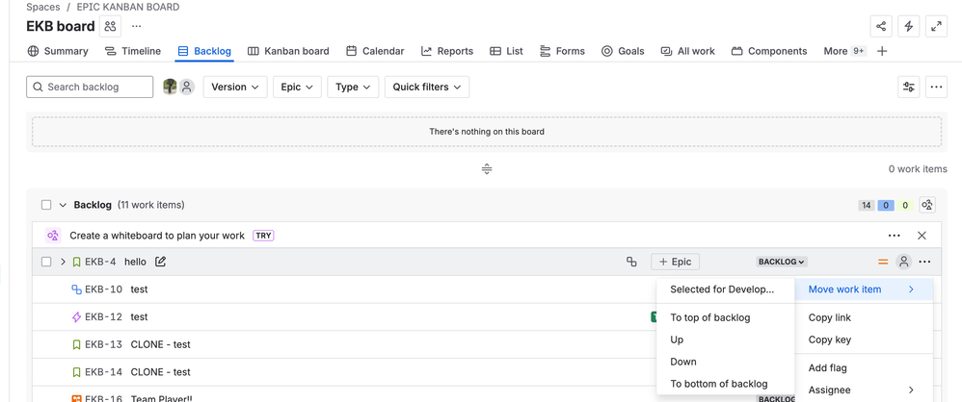
Task: Open more actions ellipsis next to EKB board
Action: [x=136, y=26]
